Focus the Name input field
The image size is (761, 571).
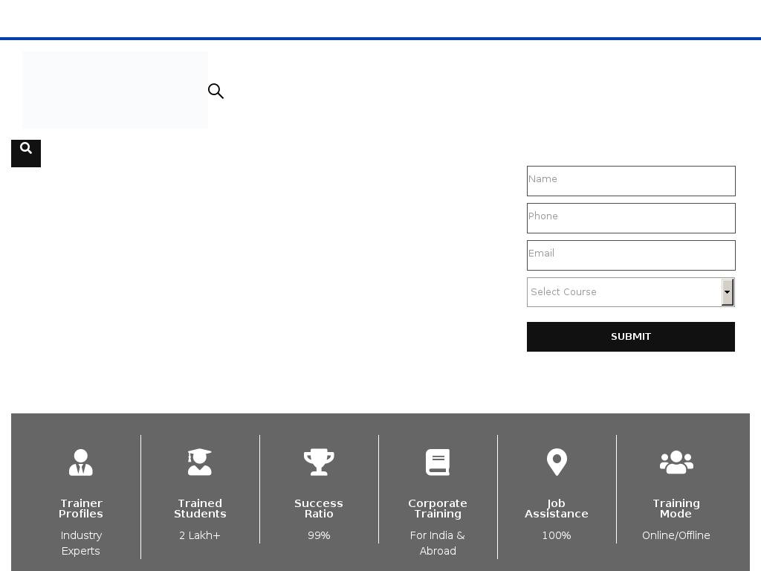coord(631,181)
